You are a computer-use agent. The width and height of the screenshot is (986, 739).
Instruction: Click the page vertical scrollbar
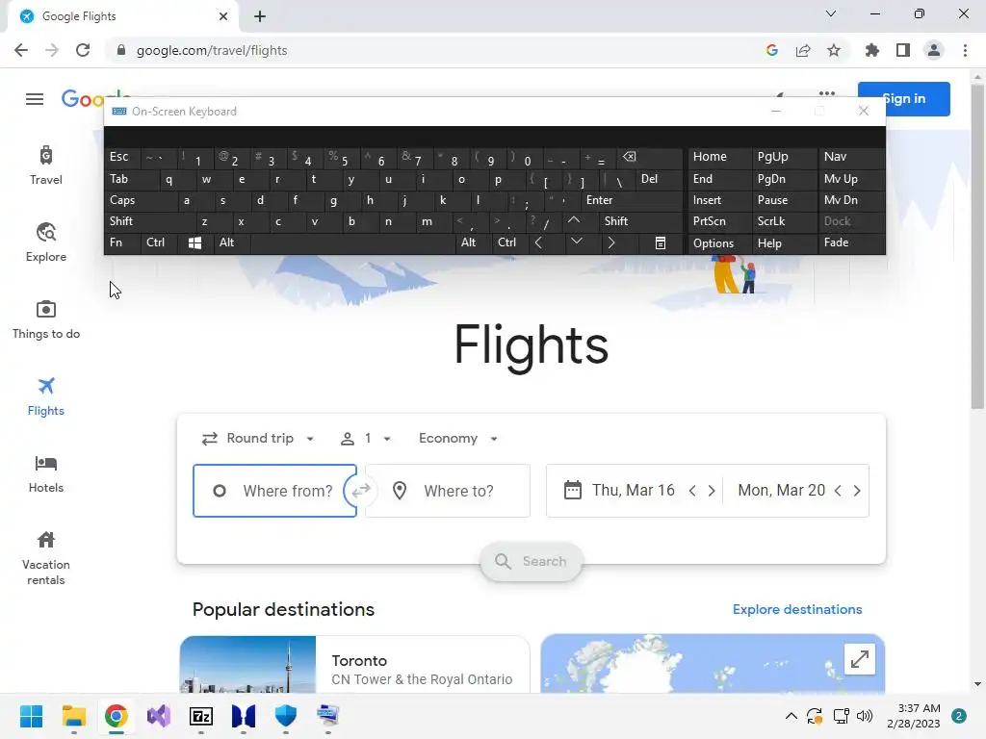pyautogui.click(x=977, y=246)
